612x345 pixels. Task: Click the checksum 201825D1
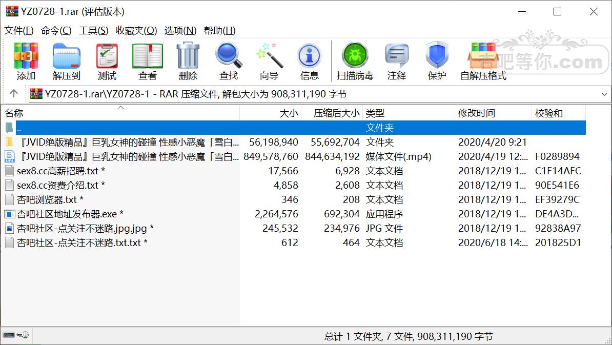click(x=558, y=243)
